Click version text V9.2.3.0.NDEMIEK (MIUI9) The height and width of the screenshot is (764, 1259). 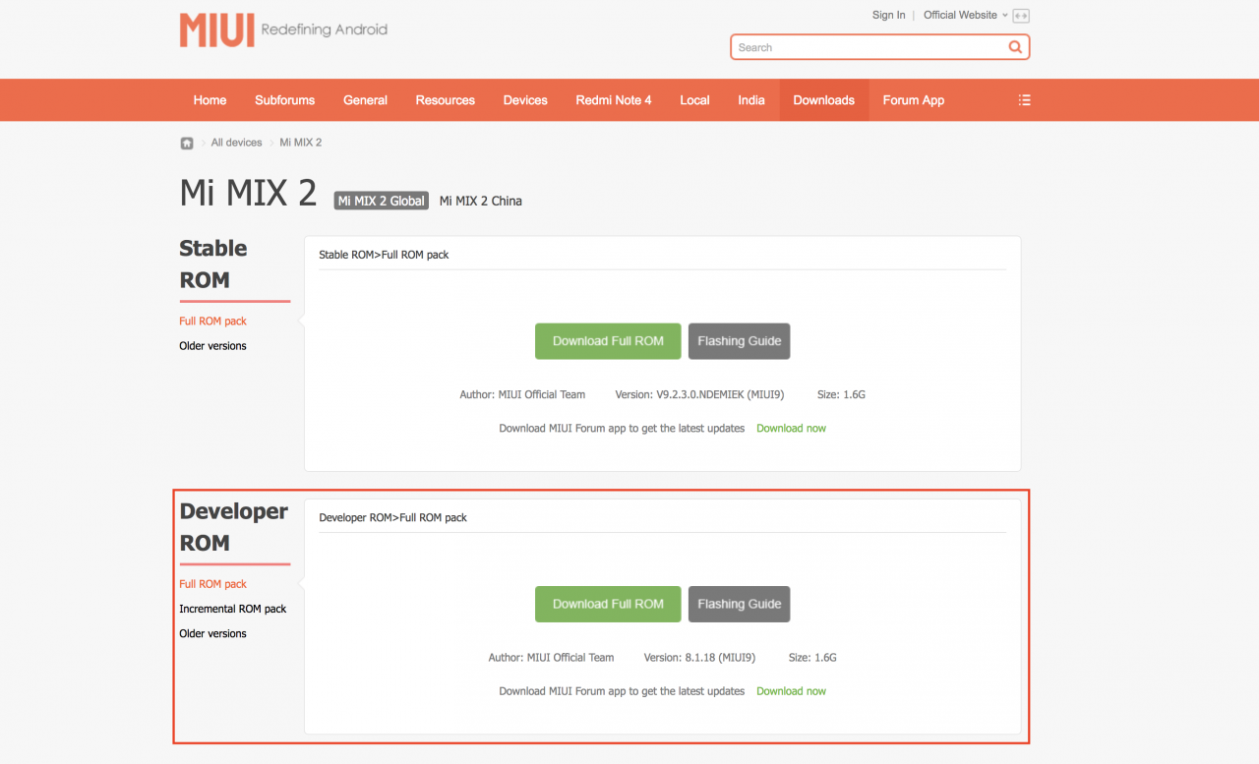[701, 395]
